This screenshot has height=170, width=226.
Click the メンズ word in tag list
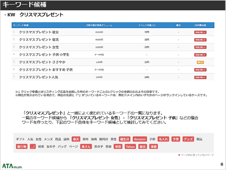pyautogui.click(x=48, y=139)
